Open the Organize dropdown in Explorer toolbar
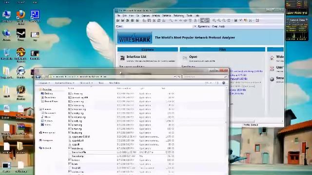Image resolution: width=312 pixels, height=175 pixels. click(x=44, y=83)
